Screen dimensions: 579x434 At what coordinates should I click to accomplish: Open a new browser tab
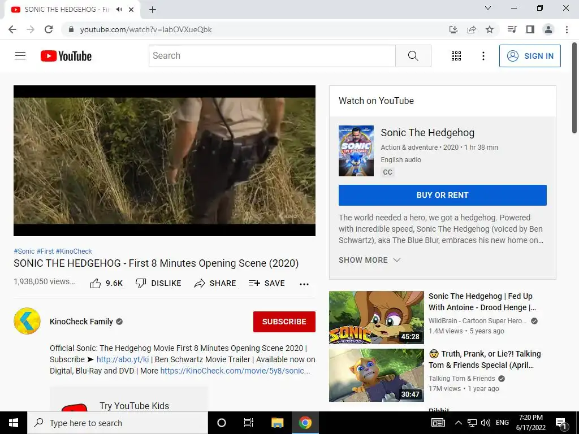point(153,10)
